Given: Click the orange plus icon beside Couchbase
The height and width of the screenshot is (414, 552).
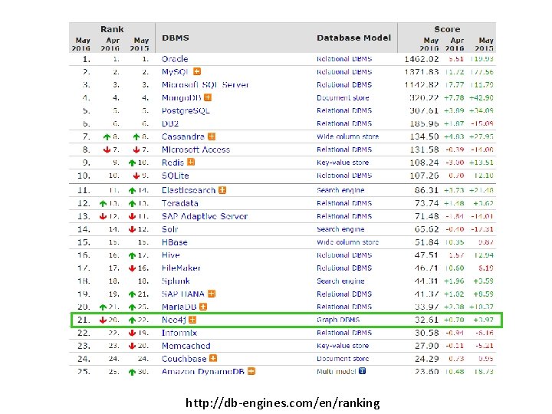Looking at the screenshot, I should point(213,358).
